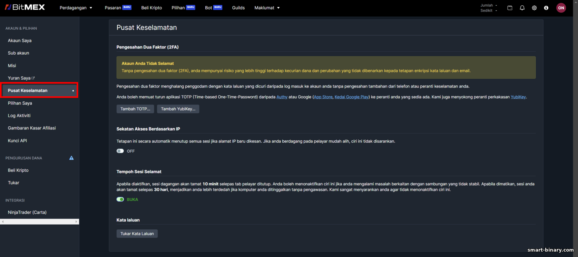This screenshot has height=257, width=578.
Task: Click the sidebar horizontal scrollbar right arrow
Action: click(x=76, y=222)
